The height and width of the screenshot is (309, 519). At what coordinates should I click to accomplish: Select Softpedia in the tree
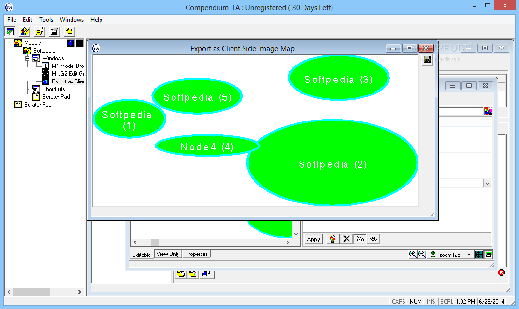click(44, 51)
